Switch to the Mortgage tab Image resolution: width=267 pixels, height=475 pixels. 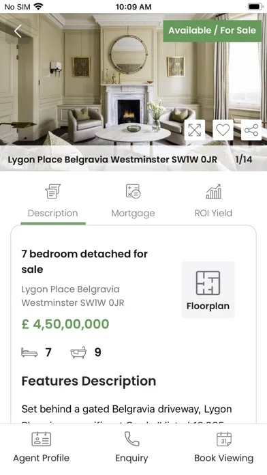tap(133, 213)
